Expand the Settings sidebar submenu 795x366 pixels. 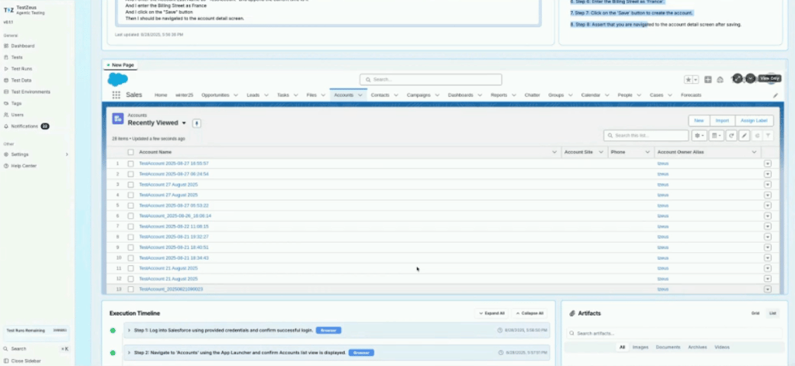pos(67,154)
